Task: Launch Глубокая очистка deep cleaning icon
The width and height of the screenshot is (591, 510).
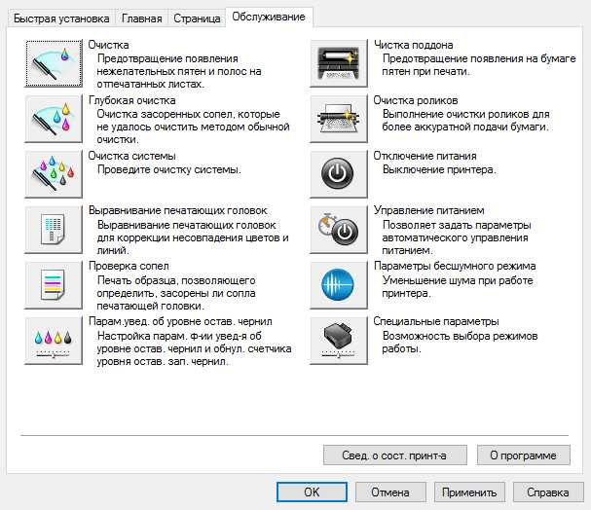Action: click(54, 119)
